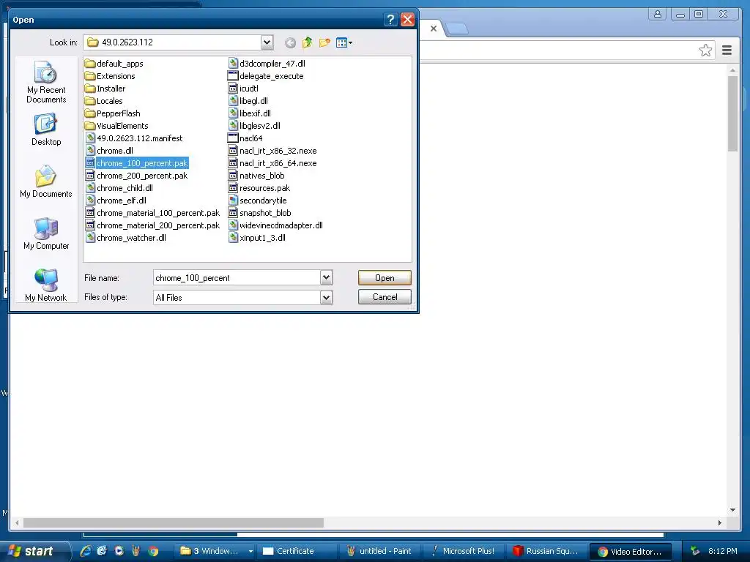Open the 3 Windows Explorer taskbar group
This screenshot has width=750, height=562.
(215, 551)
